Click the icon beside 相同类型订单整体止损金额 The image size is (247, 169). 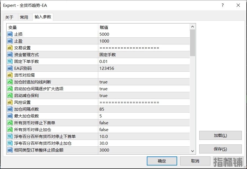tap(10, 150)
